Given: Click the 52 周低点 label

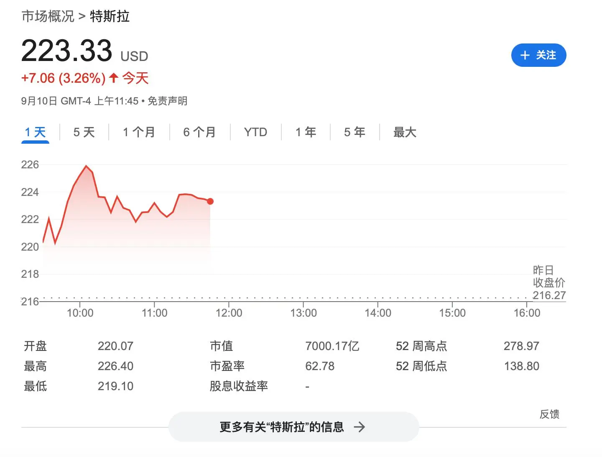Looking at the screenshot, I should click(421, 366).
